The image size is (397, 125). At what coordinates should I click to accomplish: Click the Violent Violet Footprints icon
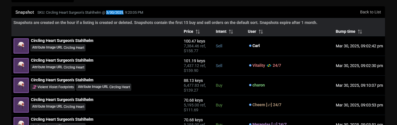tap(34, 87)
